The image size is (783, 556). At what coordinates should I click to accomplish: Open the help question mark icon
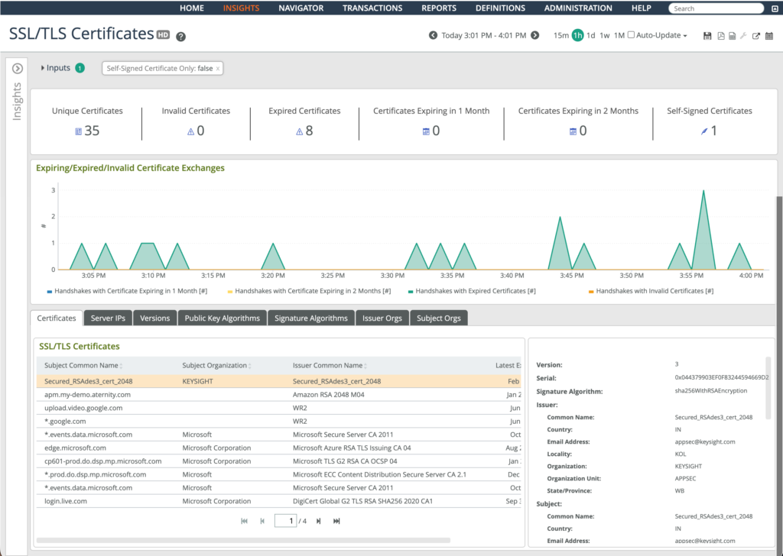181,37
